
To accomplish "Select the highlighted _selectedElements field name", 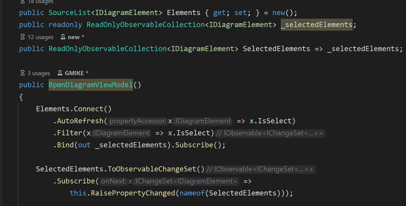I will point(316,24).
